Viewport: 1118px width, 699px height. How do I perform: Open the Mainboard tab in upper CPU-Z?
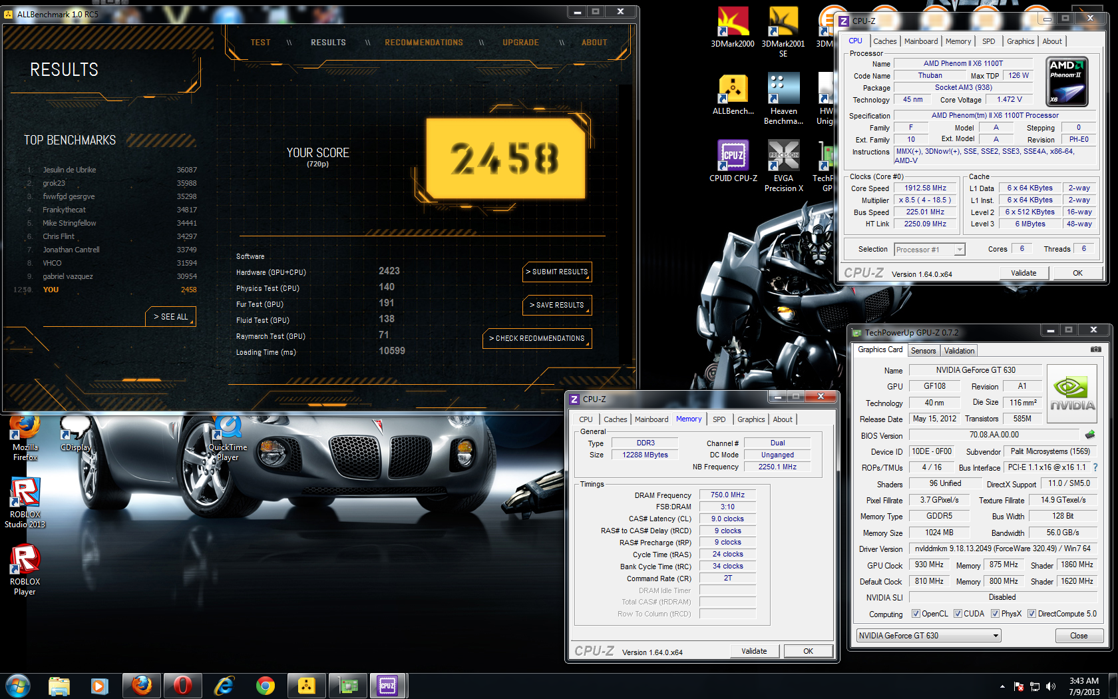[920, 41]
